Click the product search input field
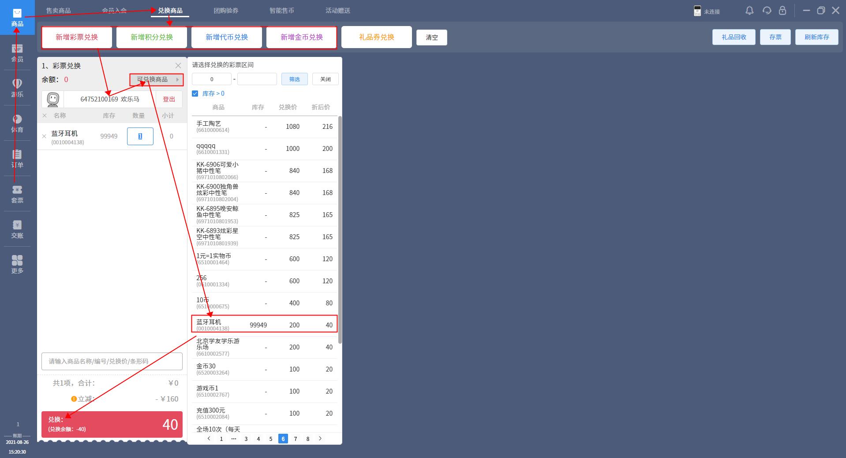Image resolution: width=846 pixels, height=458 pixels. (x=112, y=361)
